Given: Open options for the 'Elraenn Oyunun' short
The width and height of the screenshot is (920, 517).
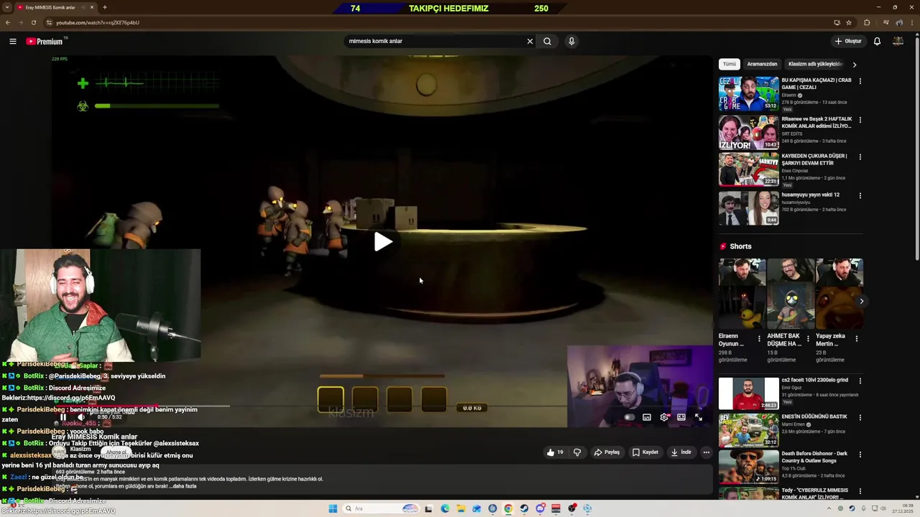Looking at the screenshot, I should point(759,338).
